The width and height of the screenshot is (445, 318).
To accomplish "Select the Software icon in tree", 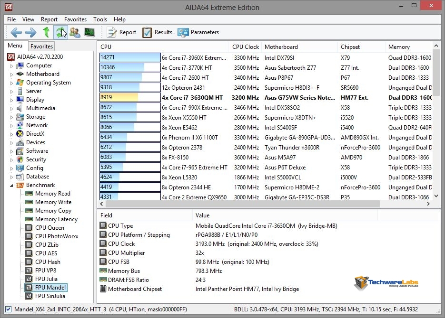I will click(20, 151).
